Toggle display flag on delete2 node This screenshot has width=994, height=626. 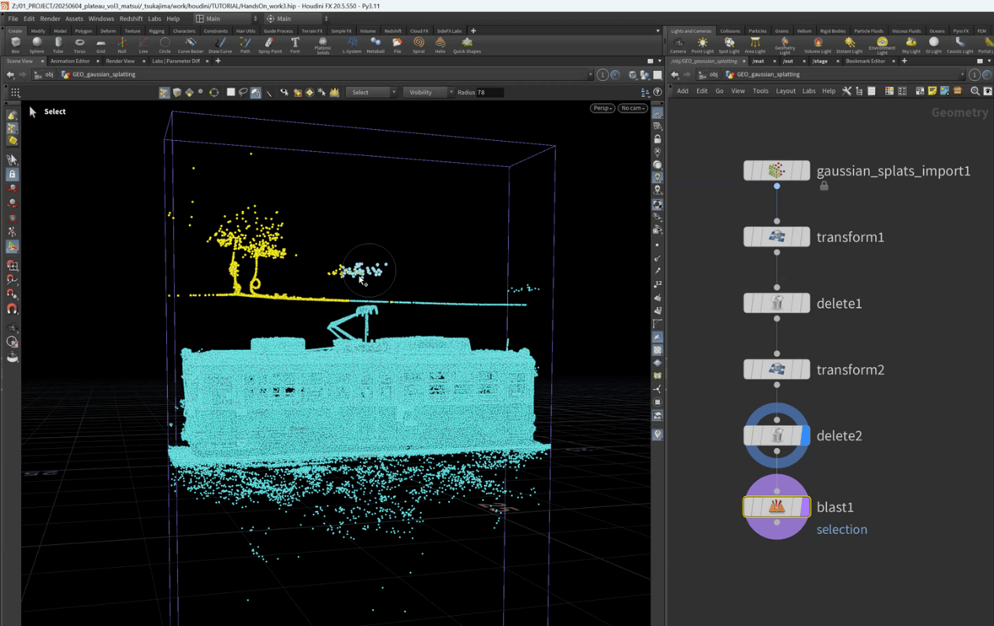click(x=804, y=435)
